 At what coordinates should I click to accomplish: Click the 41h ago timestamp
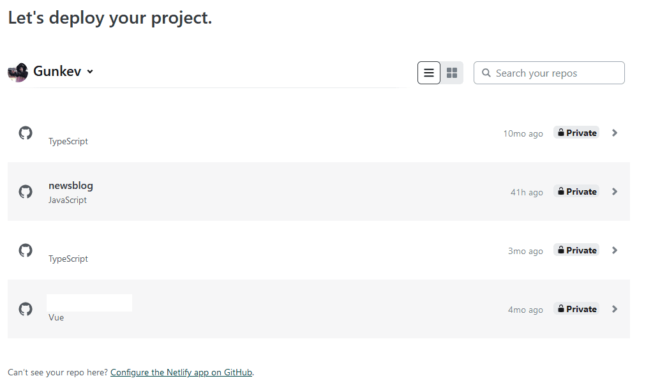(x=526, y=191)
